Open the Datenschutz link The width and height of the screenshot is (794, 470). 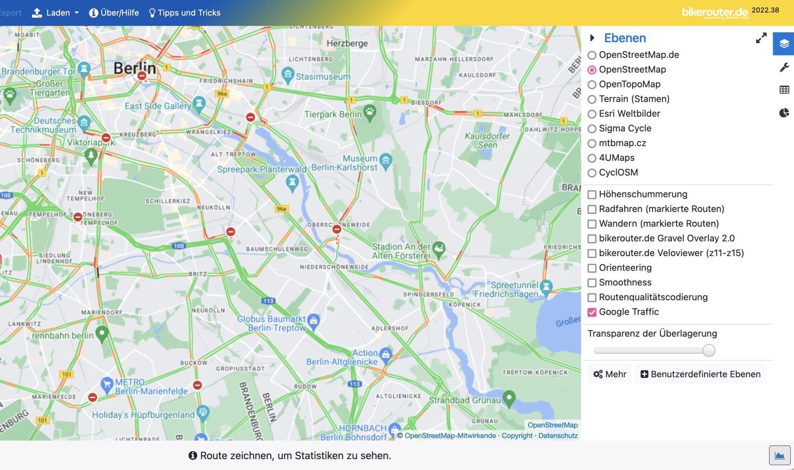(x=558, y=436)
